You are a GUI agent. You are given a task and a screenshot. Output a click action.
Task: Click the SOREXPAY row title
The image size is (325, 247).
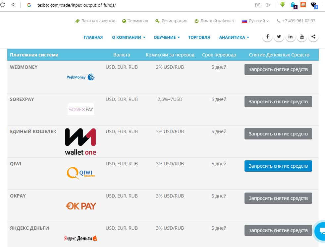22,99
